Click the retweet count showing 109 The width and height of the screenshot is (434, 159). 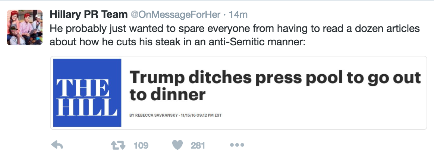(141, 145)
